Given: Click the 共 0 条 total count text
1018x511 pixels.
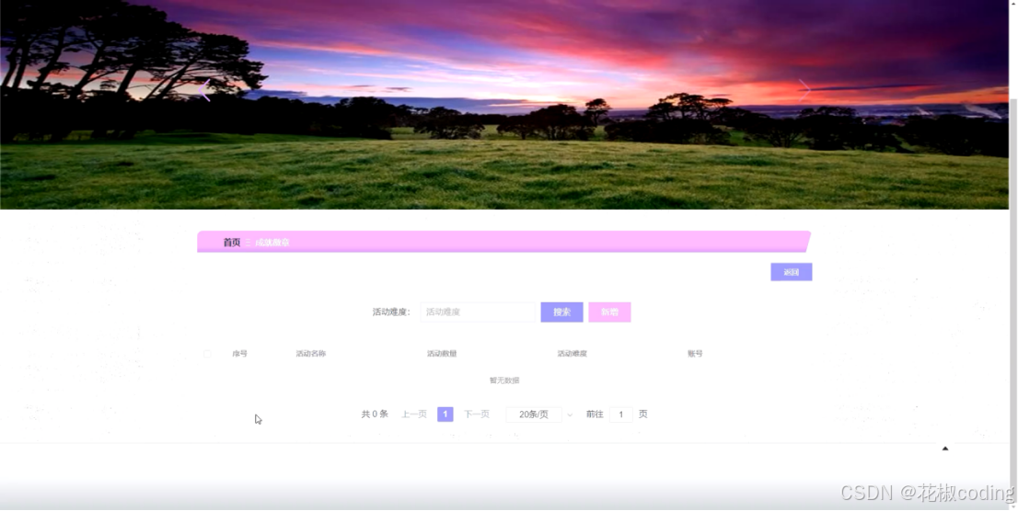Looking at the screenshot, I should [375, 414].
